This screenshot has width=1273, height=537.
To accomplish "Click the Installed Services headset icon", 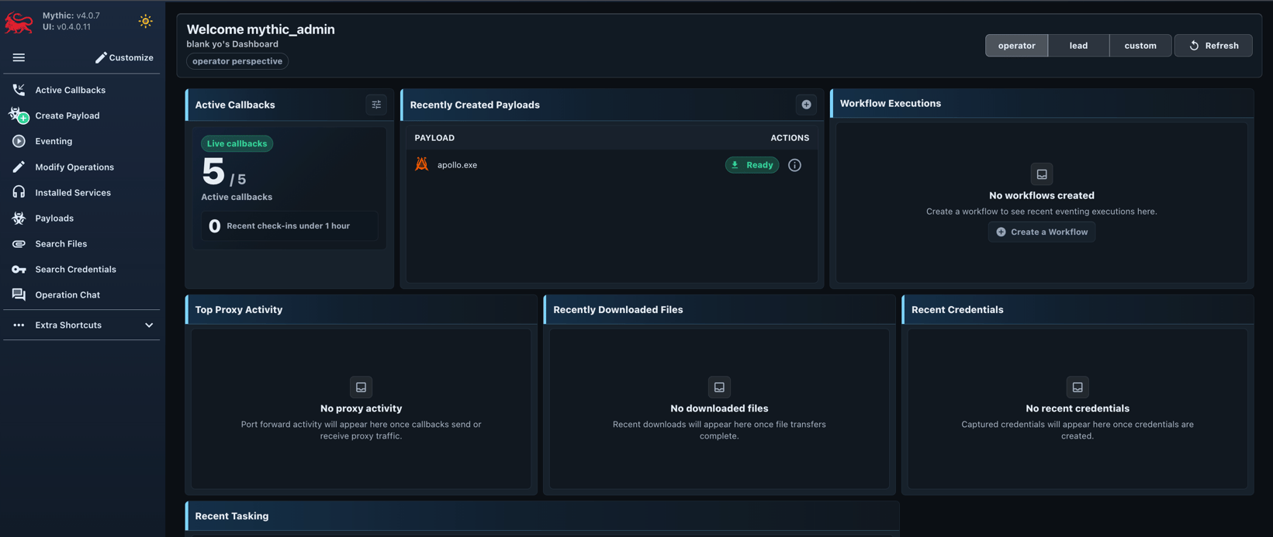I will coord(19,192).
